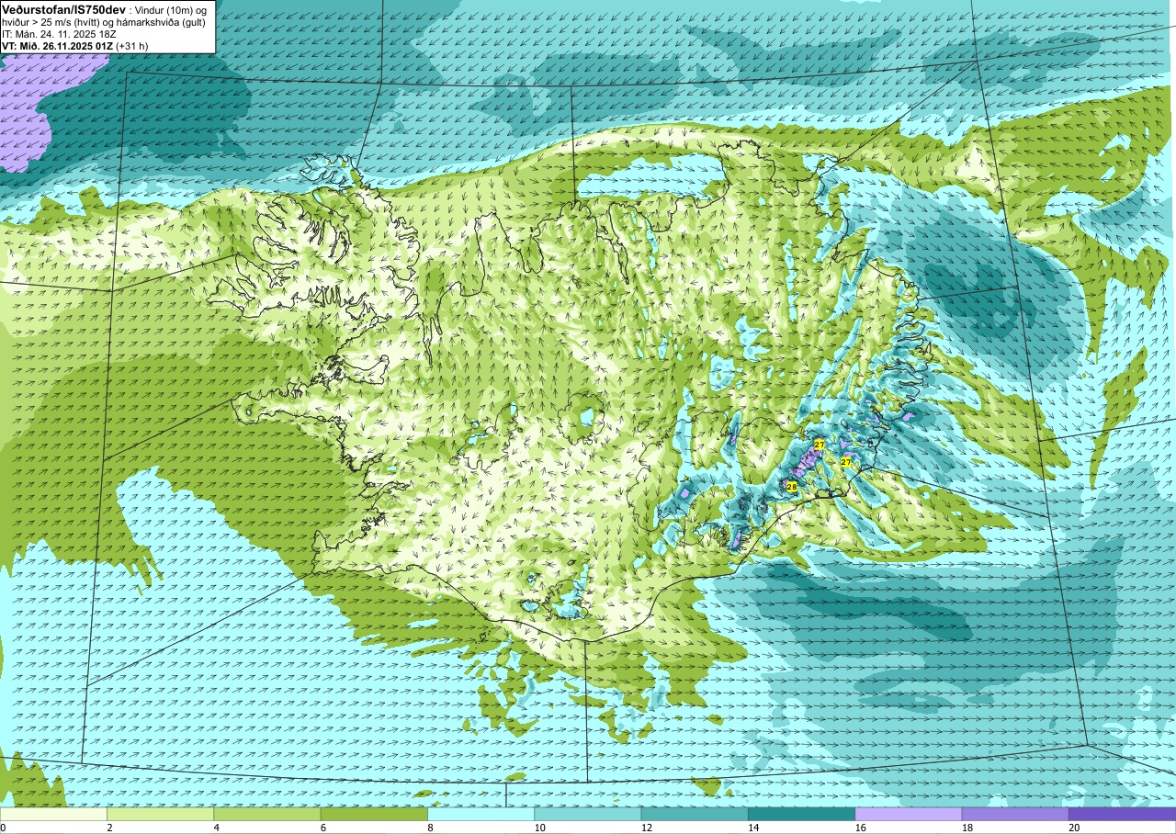Click the 'hámarkshviða (gult)' legend description text

[x=162, y=21]
